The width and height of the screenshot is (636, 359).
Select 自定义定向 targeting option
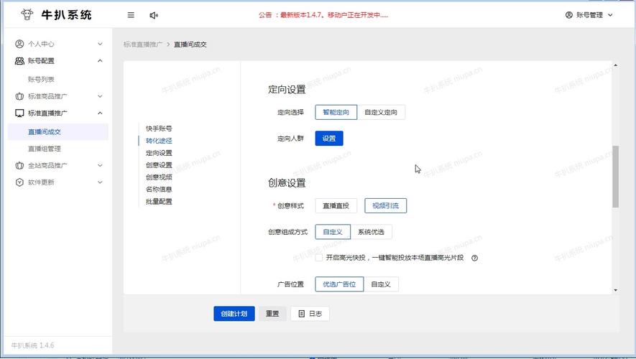(381, 112)
